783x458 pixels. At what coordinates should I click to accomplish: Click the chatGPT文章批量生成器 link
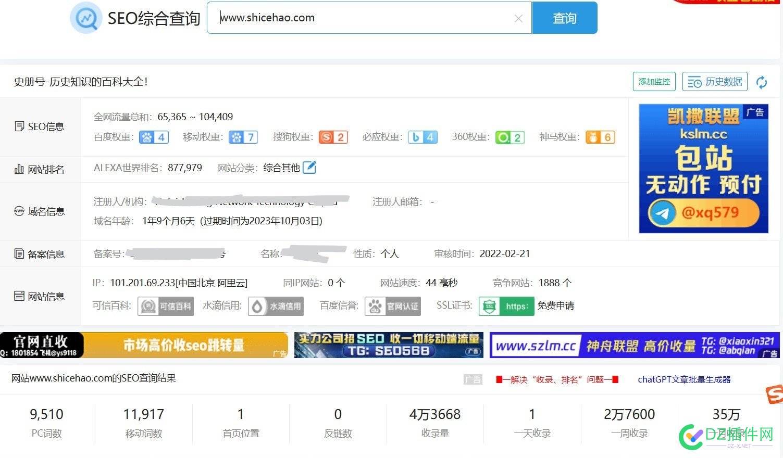(684, 379)
